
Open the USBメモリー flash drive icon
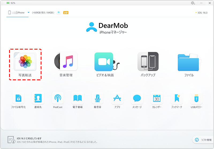pos(196,98)
